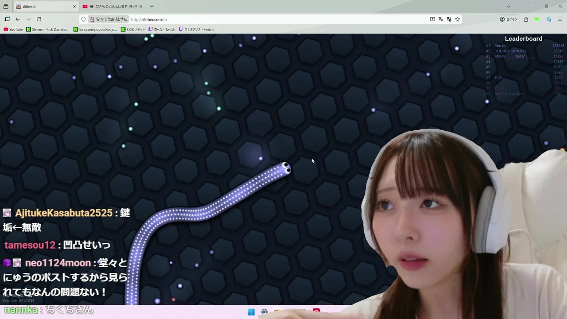The height and width of the screenshot is (319, 567).
Task: Click the score 125983 on the leaderboard
Action: pyautogui.click(x=558, y=46)
